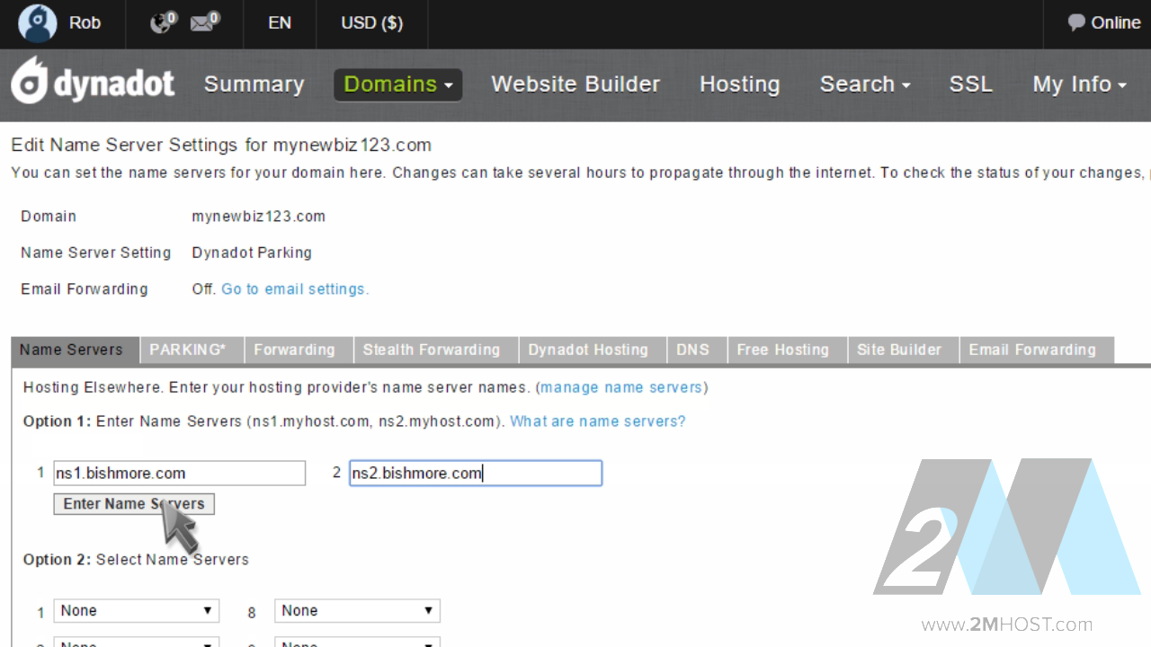Click the Online status text
The width and height of the screenshot is (1151, 647).
click(1116, 23)
